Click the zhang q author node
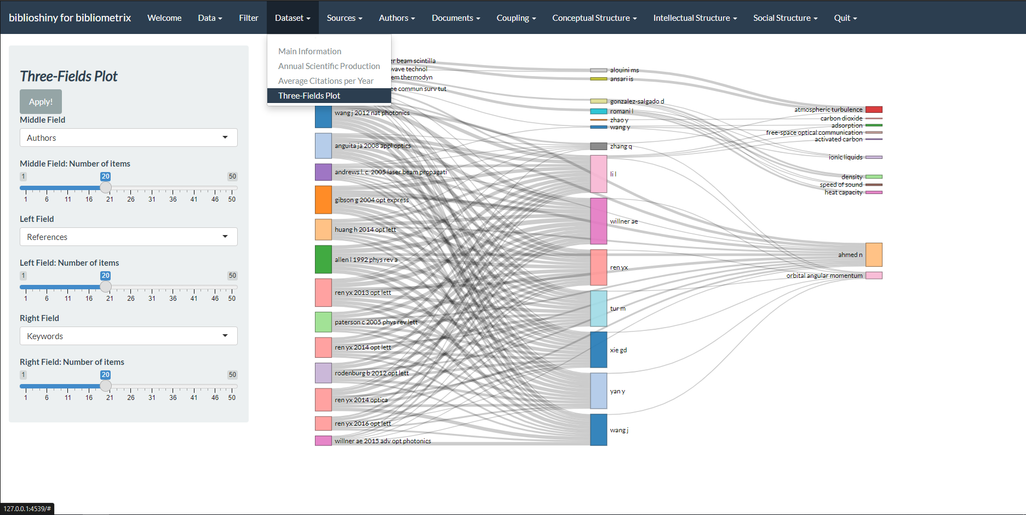1026x515 pixels. coord(599,146)
